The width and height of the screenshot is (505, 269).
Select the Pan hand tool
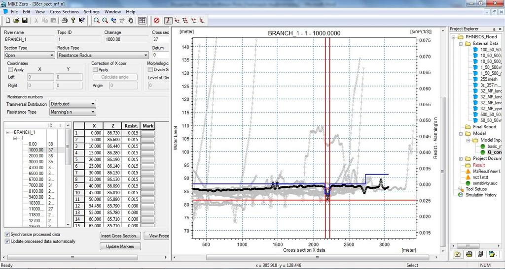point(130,21)
